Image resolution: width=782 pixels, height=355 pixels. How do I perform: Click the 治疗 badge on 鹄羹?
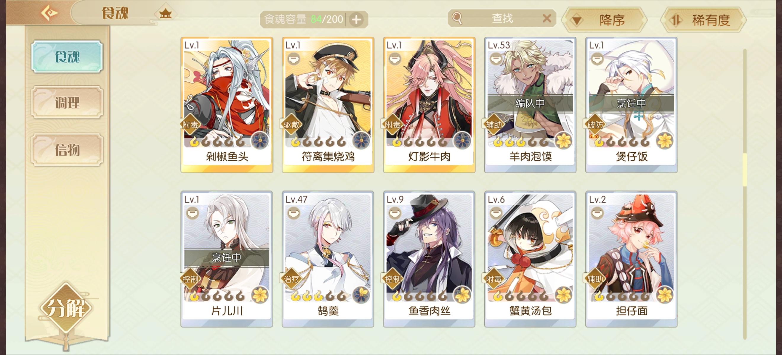(x=291, y=279)
